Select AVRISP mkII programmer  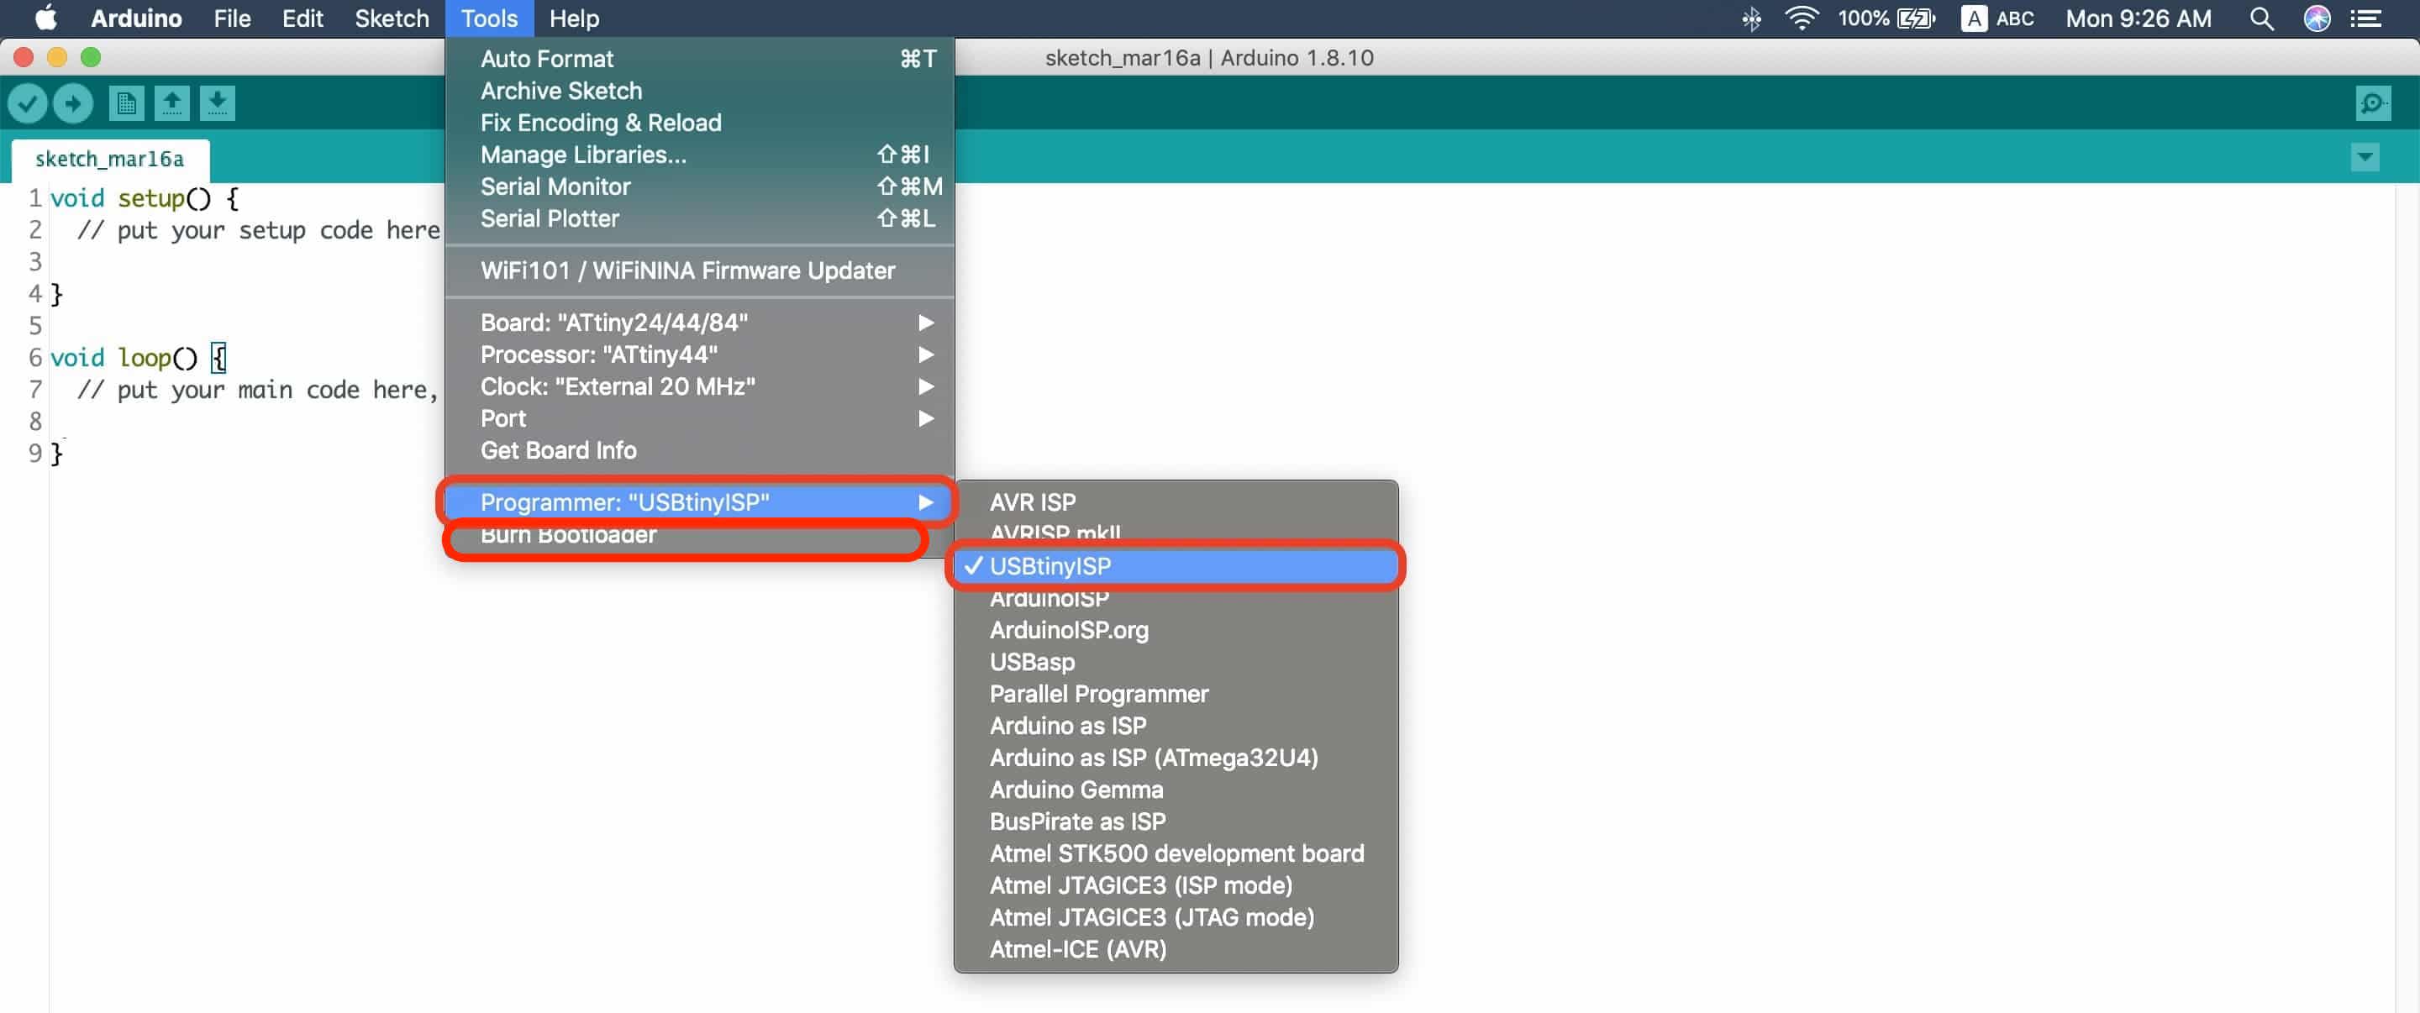pyautogui.click(x=1176, y=534)
